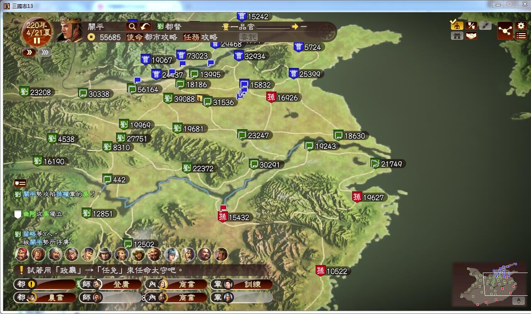Select the 孫 city with 16926 troops

pyautogui.click(x=283, y=97)
